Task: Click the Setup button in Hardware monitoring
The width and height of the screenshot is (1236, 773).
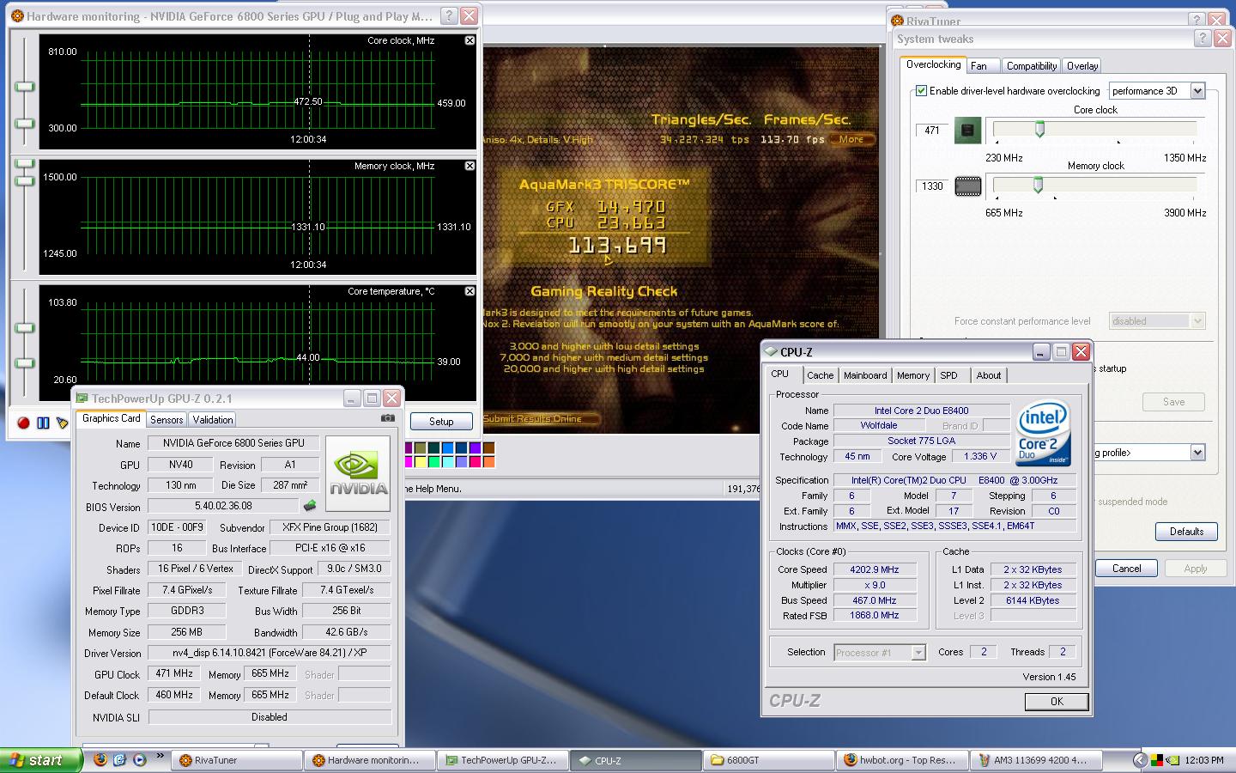Action: point(441,422)
